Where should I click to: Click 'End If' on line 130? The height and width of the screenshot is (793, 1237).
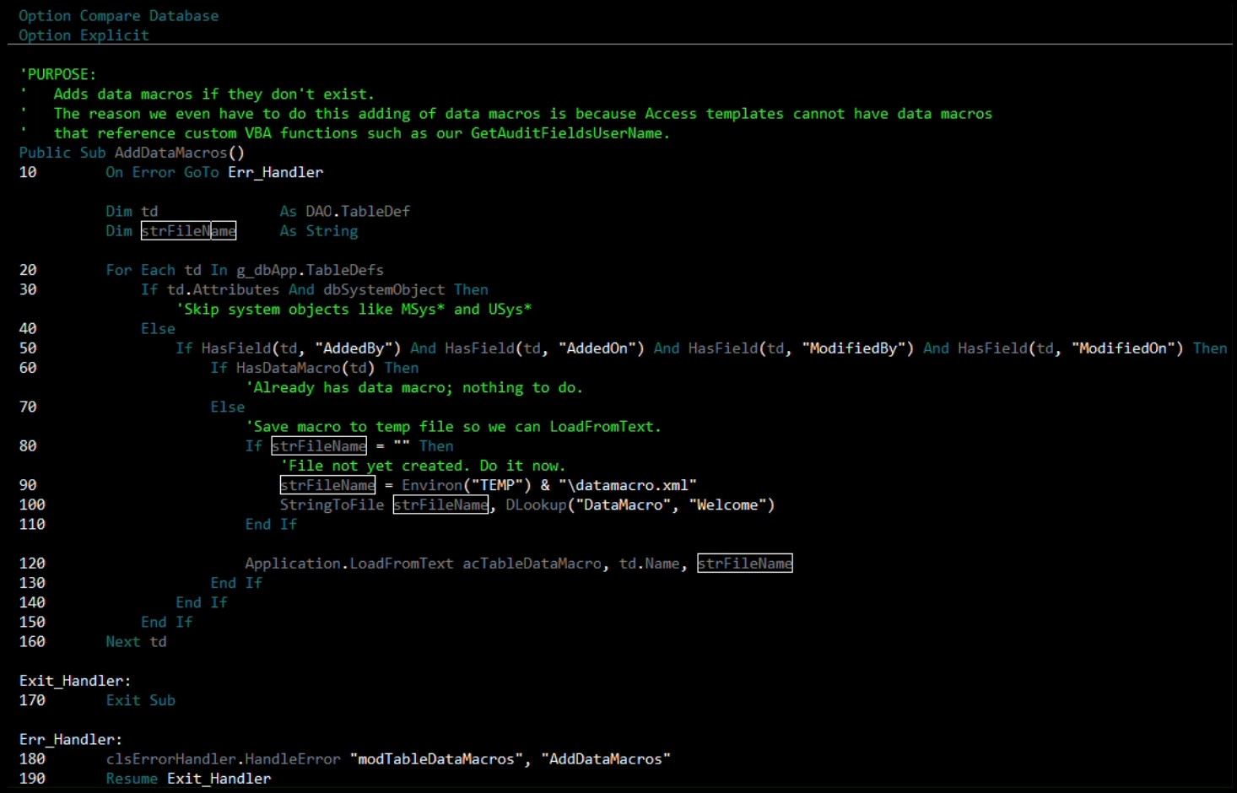[x=236, y=583]
